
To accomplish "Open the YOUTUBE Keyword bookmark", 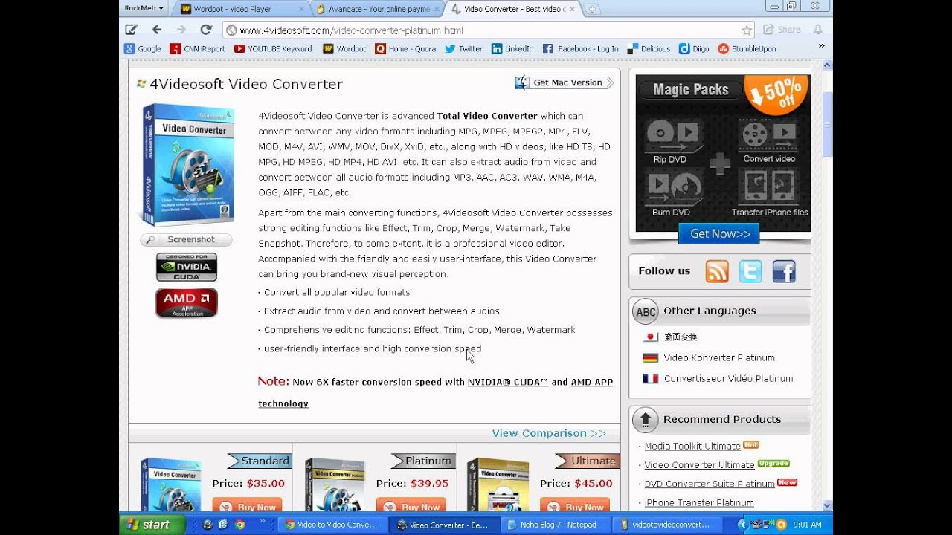I will click(x=273, y=49).
